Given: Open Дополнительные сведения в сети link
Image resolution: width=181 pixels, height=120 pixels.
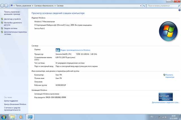Looking at the screenshot, I should 165,103.
